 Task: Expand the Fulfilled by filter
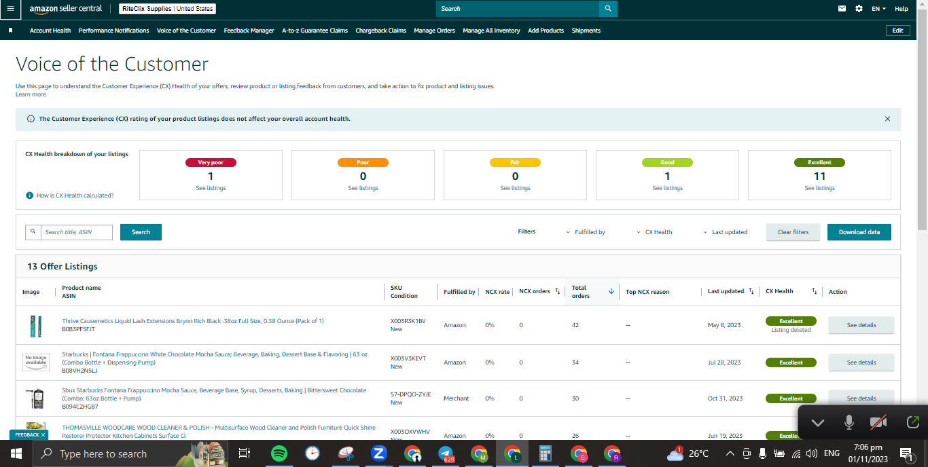(586, 232)
